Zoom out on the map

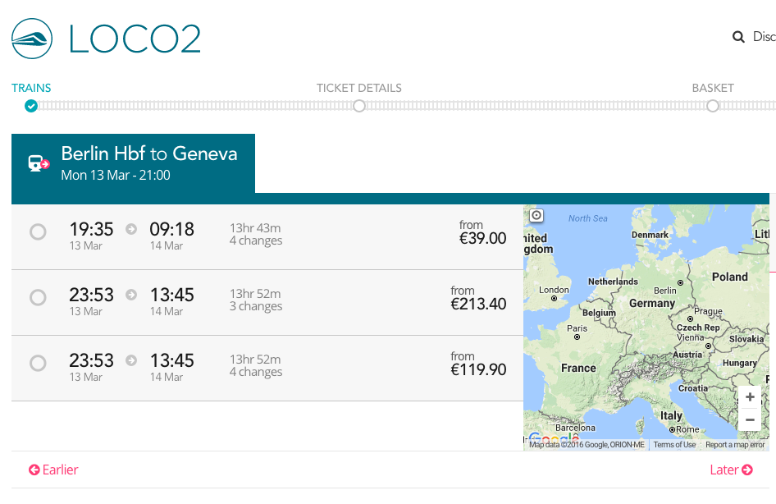tap(750, 420)
